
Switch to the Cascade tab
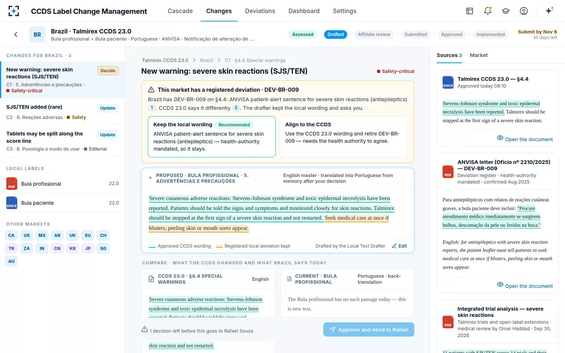[x=180, y=11]
